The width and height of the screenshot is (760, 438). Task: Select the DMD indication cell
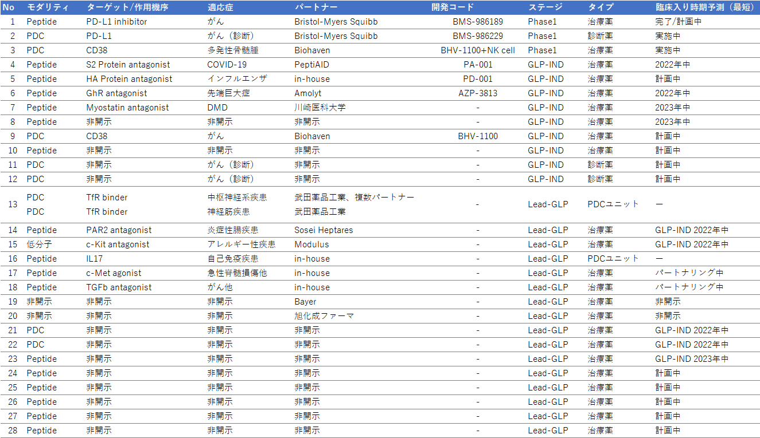pyautogui.click(x=217, y=108)
